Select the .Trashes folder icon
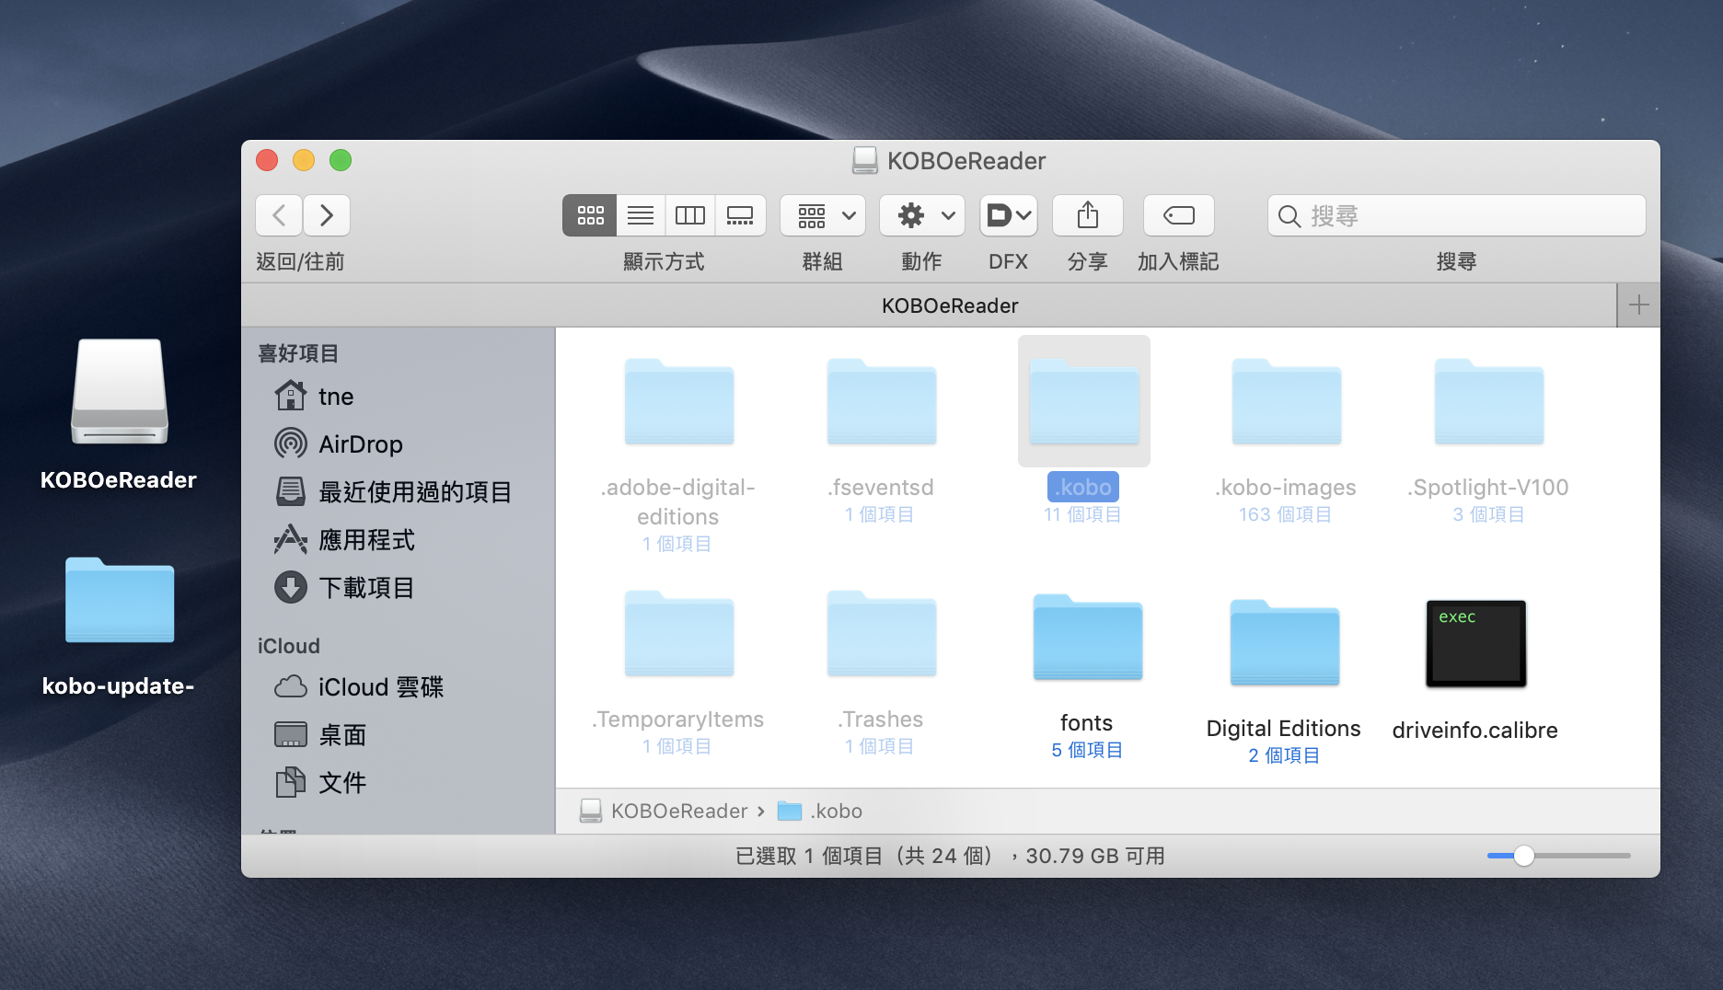This screenshot has width=1723, height=990. click(x=882, y=634)
